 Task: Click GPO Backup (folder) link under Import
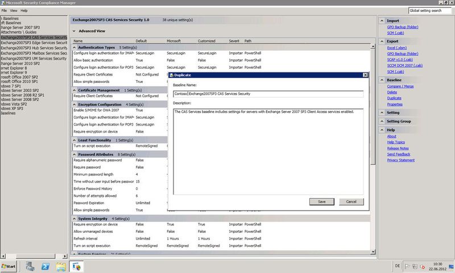click(x=403, y=27)
